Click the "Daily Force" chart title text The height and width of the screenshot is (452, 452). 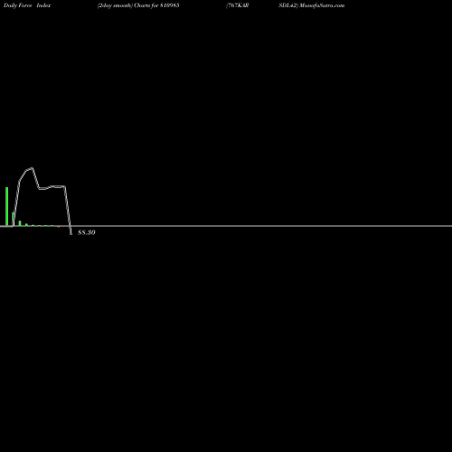[x=17, y=5]
